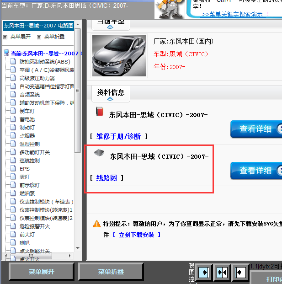Click 立刻下载安装 link
Image resolution: width=282 pixels, height=284 pixels.
pyautogui.click(x=137, y=235)
